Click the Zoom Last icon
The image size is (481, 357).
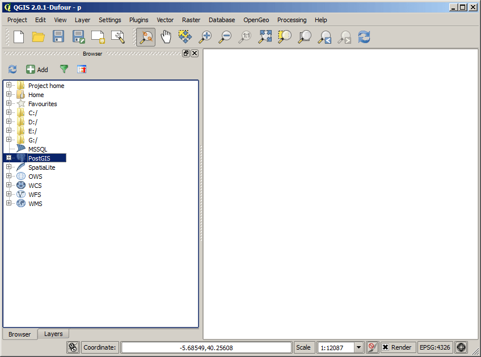click(324, 37)
